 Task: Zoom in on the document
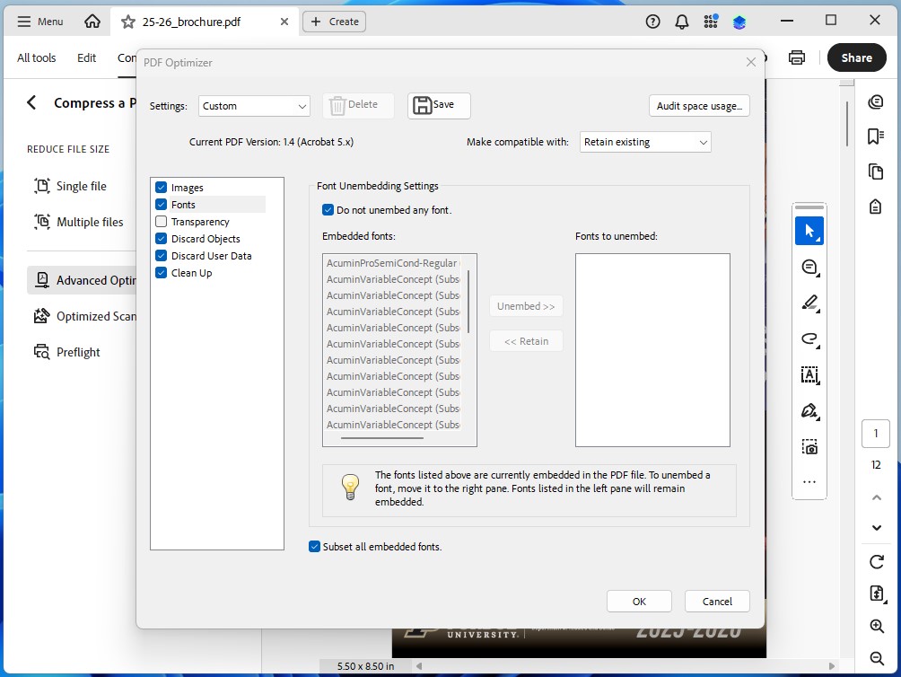[x=876, y=626]
